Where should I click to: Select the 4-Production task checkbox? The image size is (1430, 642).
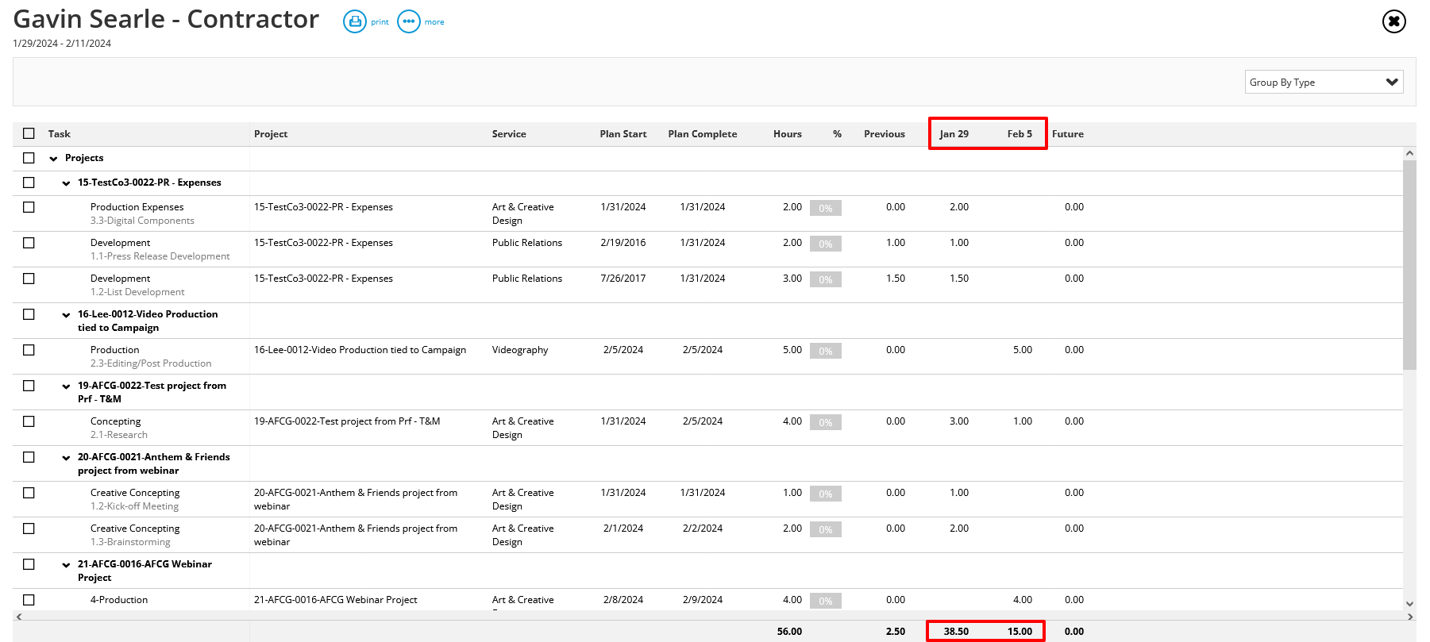(x=29, y=600)
